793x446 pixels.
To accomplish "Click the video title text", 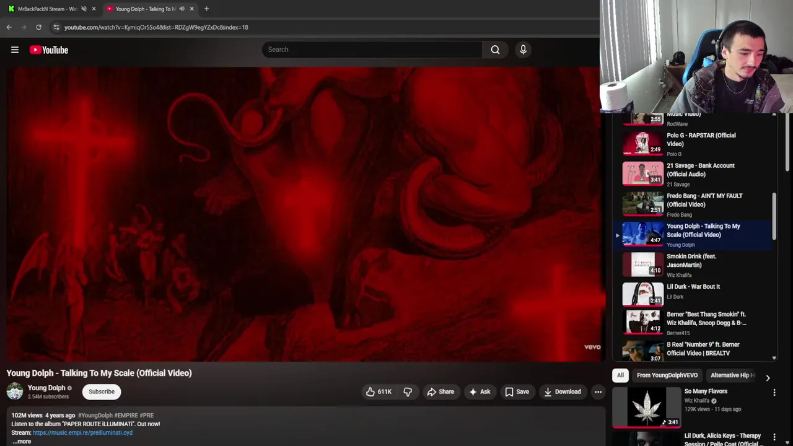I will (99, 373).
